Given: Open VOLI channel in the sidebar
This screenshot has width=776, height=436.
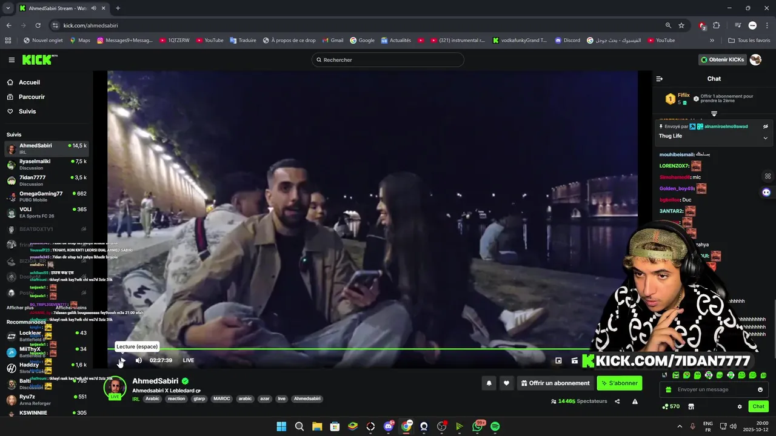Looking at the screenshot, I should pyautogui.click(x=47, y=213).
